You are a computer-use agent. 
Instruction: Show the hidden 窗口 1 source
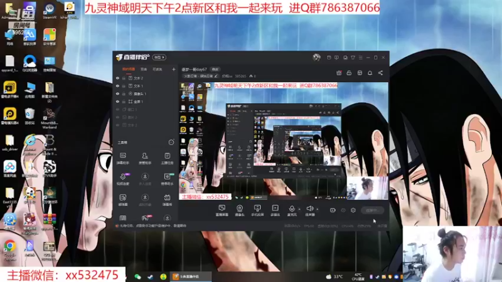click(117, 109)
